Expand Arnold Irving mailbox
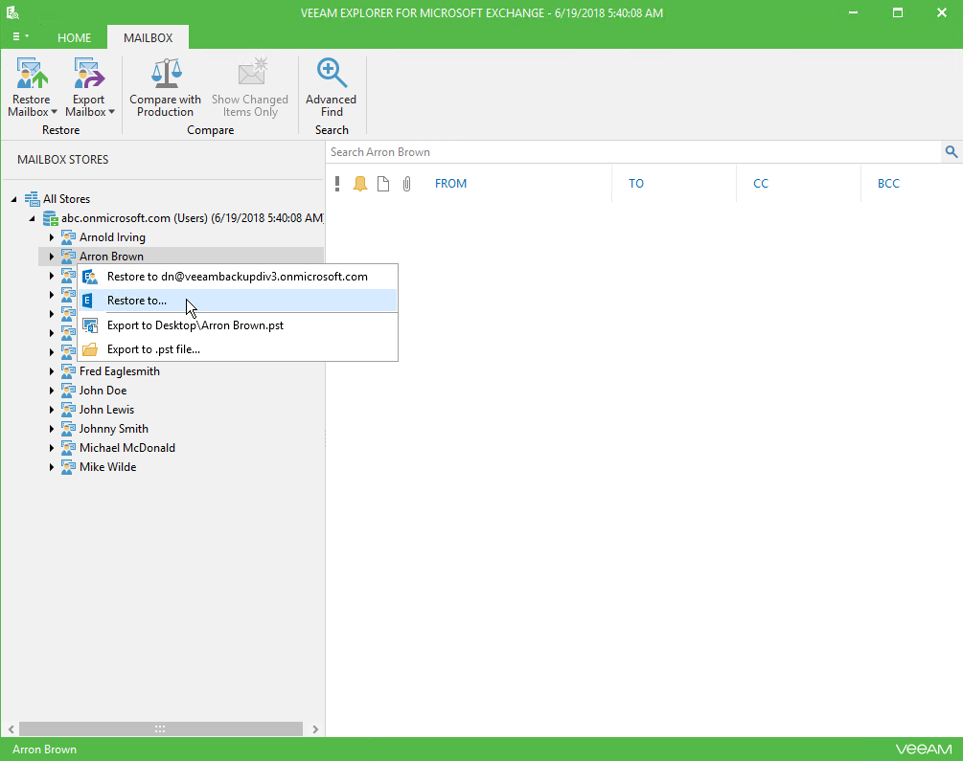 tap(52, 236)
